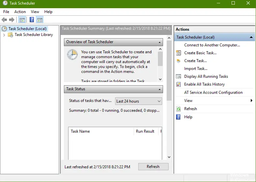The width and height of the screenshot is (256, 182).
Task: Collapse the Task Status section
Action: (x=159, y=89)
